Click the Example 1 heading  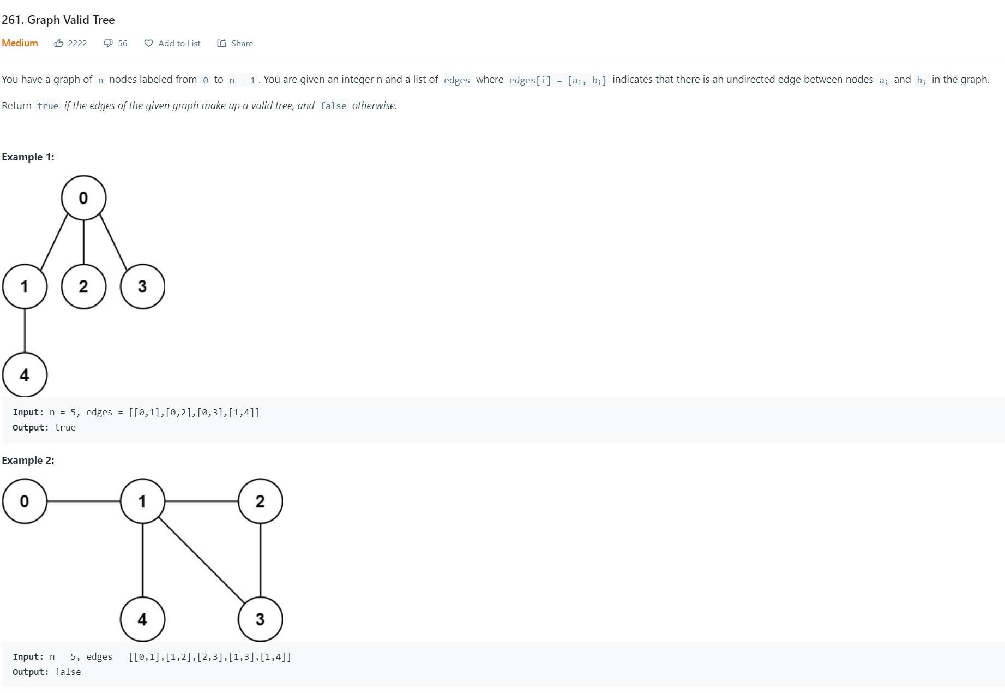click(x=28, y=157)
